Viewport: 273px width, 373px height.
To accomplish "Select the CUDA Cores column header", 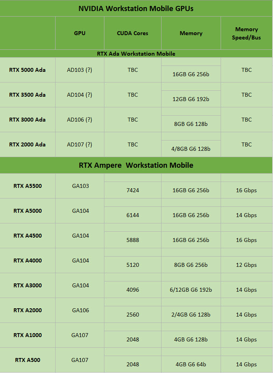I will pyautogui.click(x=133, y=33).
